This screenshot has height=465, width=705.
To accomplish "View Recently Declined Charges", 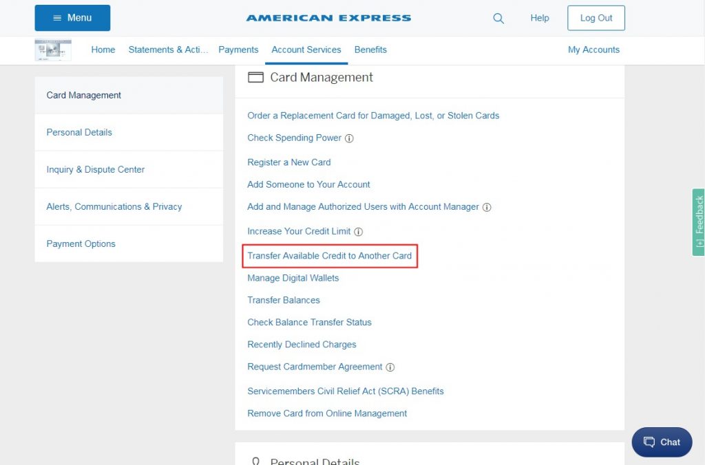I will [x=302, y=345].
